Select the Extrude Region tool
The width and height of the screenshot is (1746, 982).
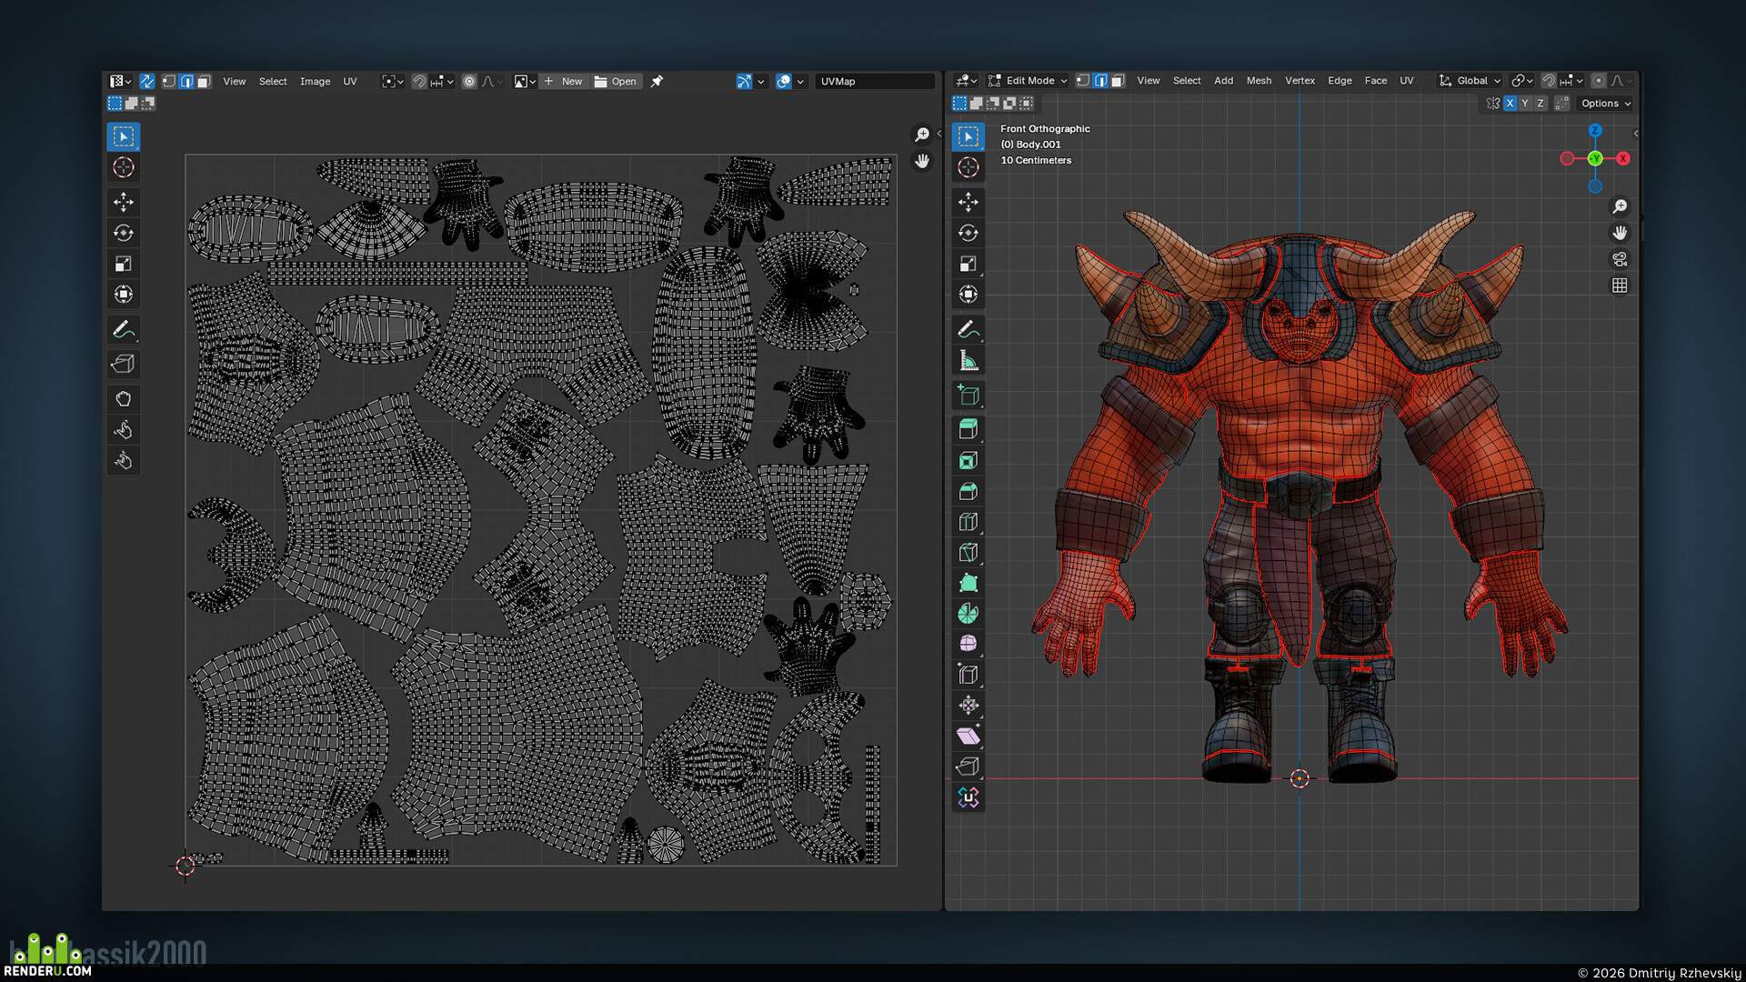pos(968,429)
